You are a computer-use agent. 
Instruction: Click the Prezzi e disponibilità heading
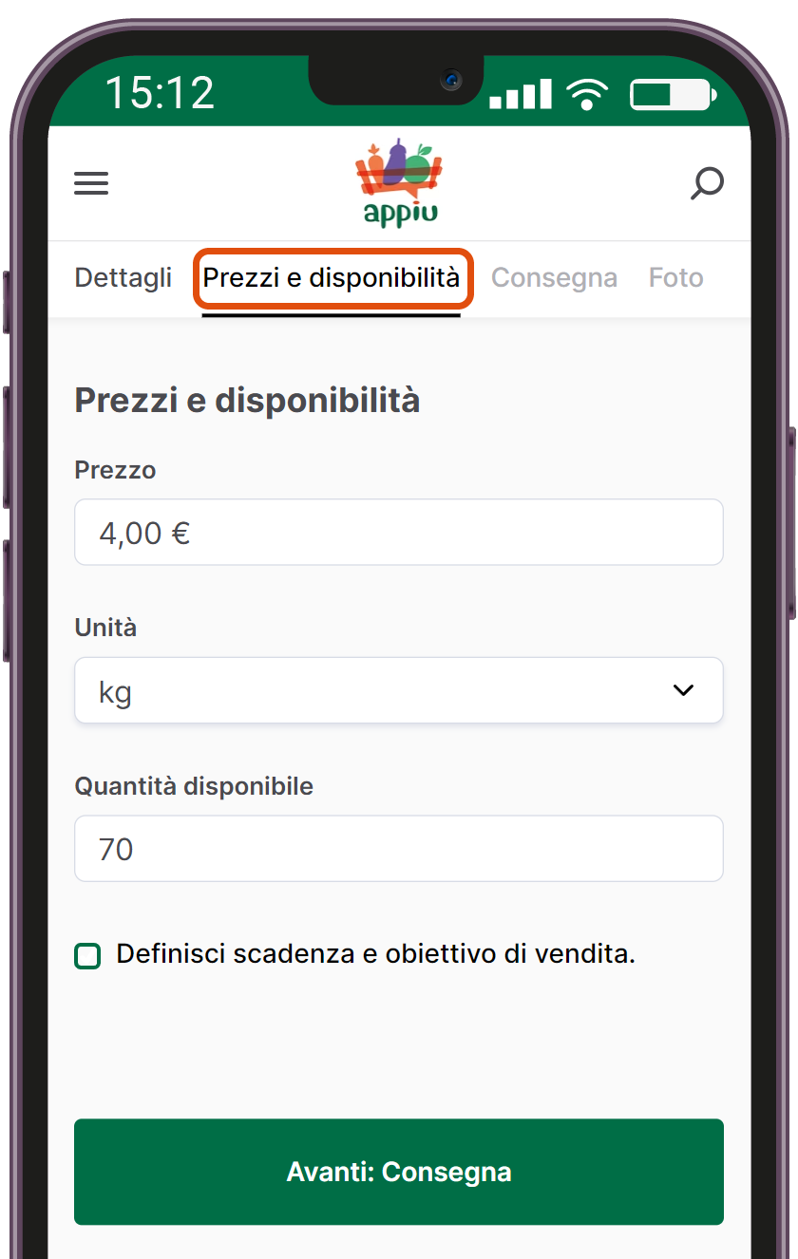pos(247,401)
